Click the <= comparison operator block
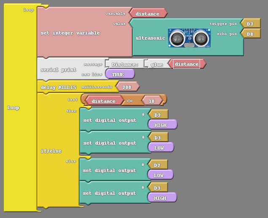 click(130, 101)
